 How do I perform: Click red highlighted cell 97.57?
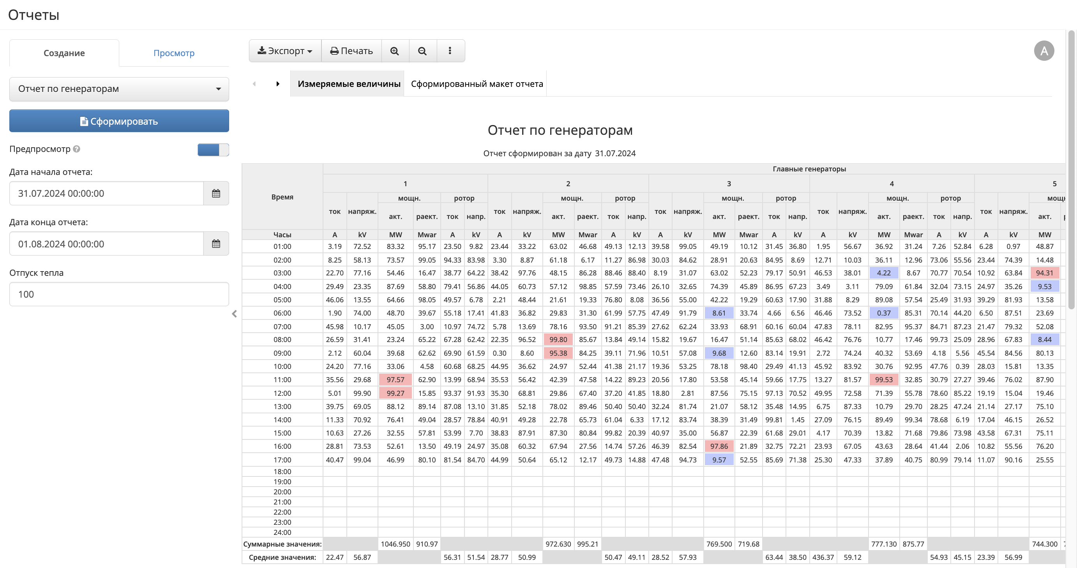click(395, 380)
